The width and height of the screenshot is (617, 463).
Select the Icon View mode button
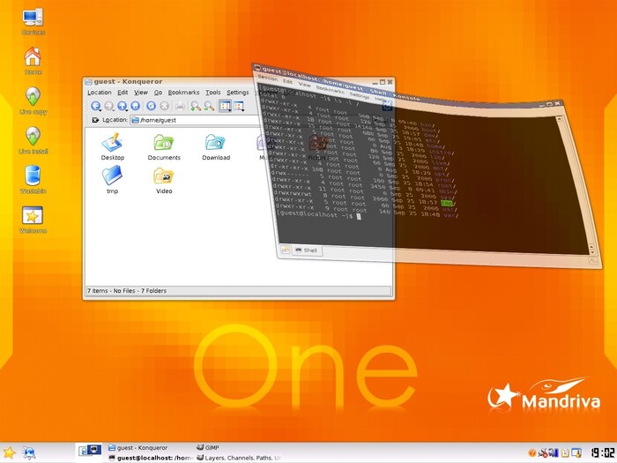pos(225,106)
